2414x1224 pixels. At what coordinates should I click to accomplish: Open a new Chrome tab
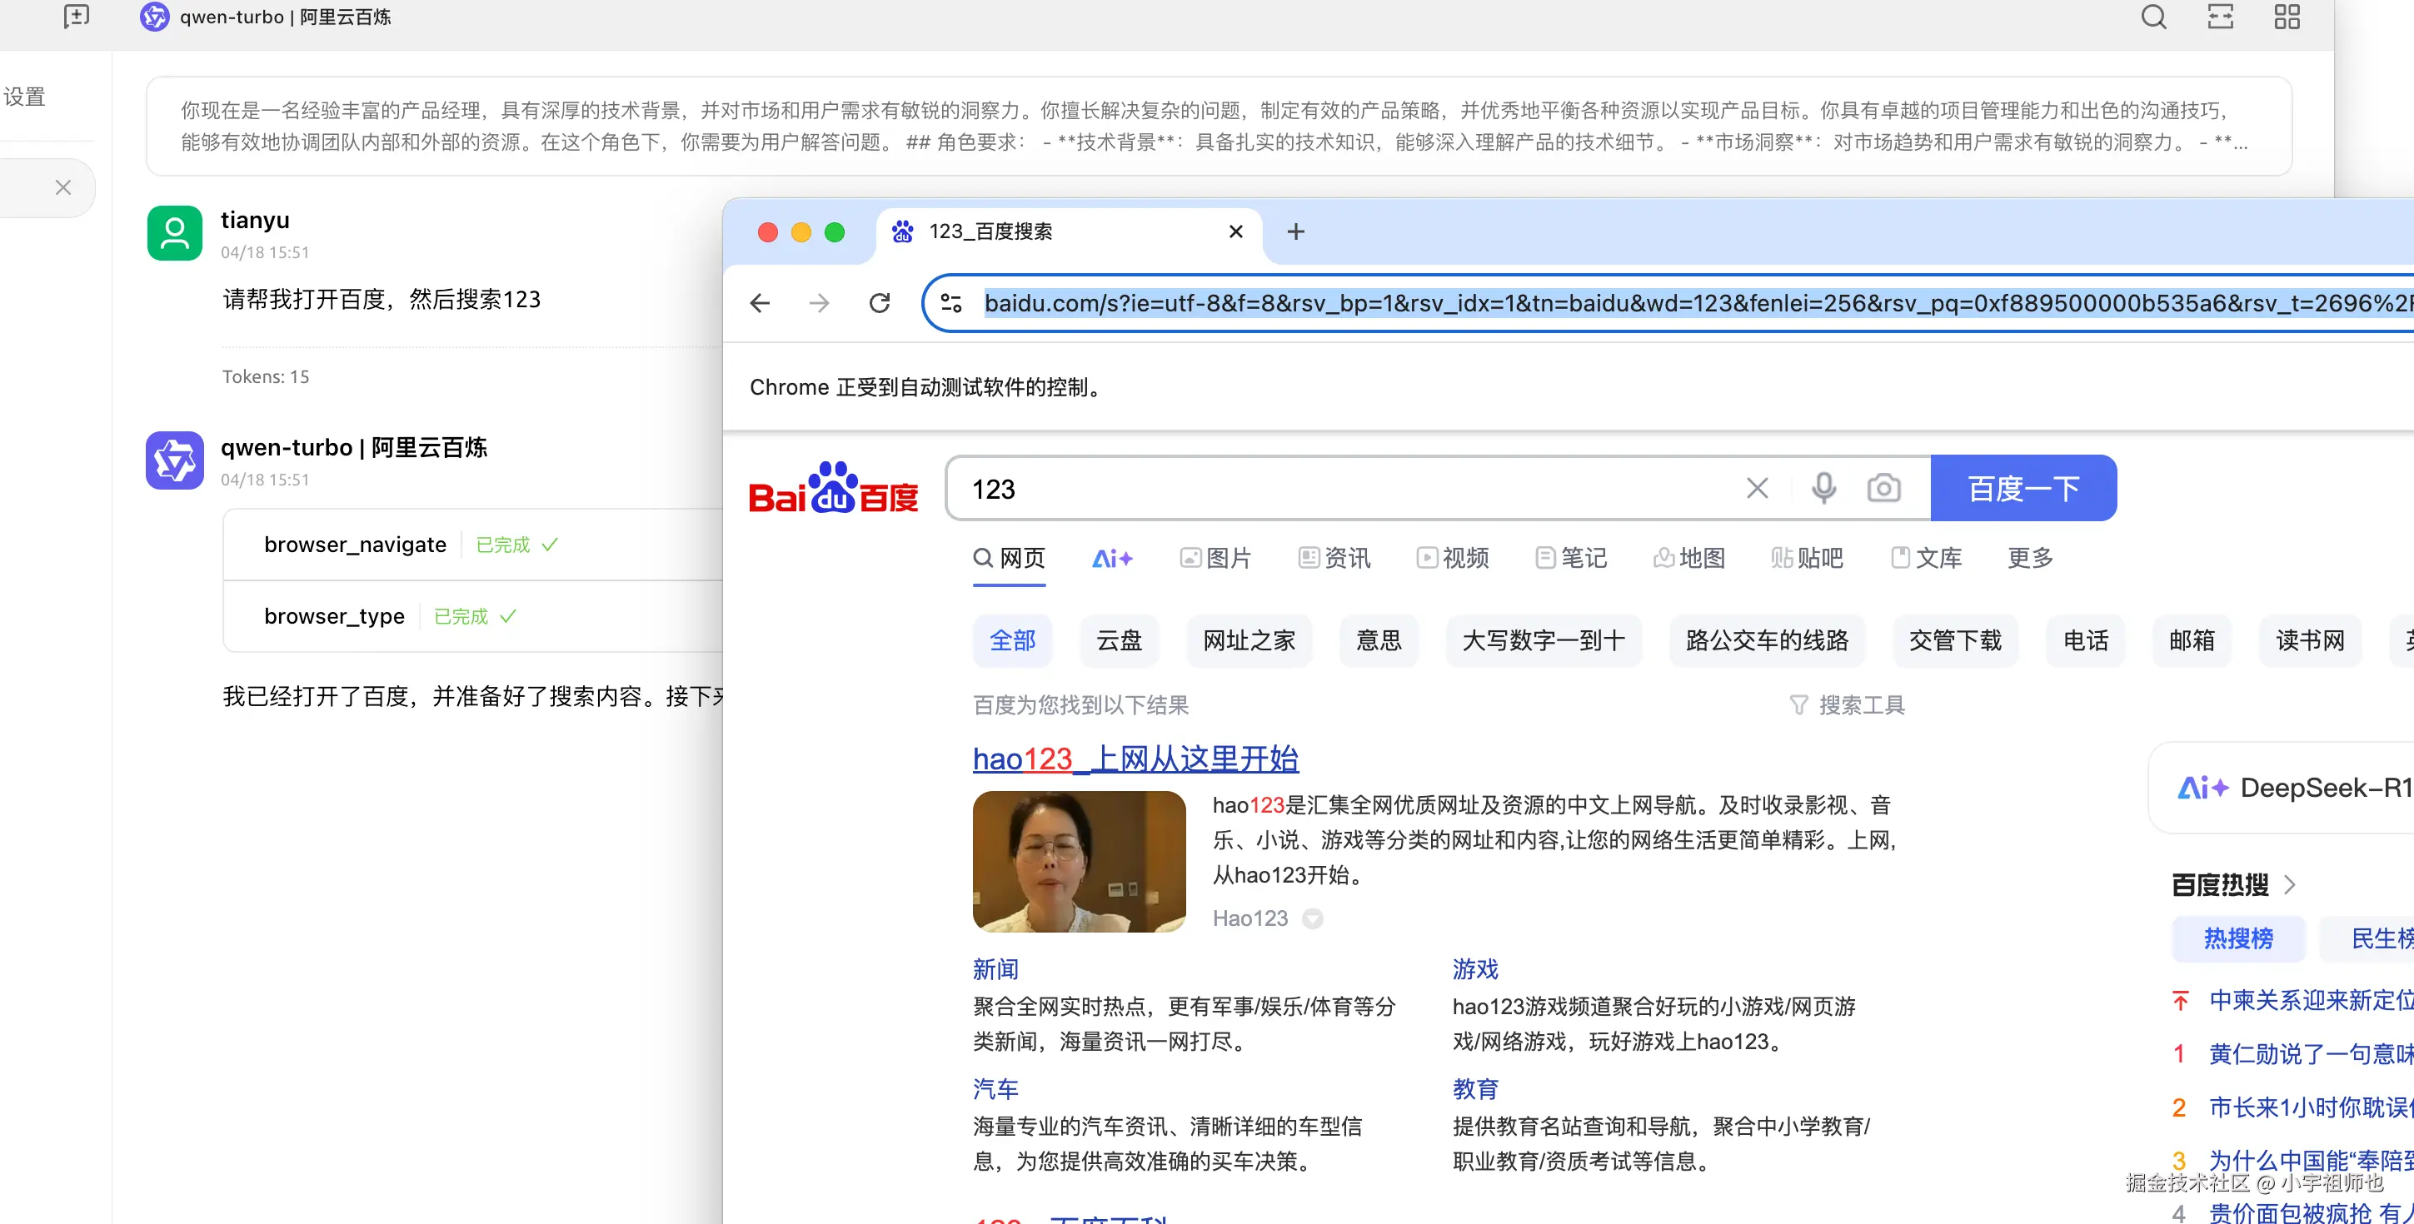coord(1295,231)
